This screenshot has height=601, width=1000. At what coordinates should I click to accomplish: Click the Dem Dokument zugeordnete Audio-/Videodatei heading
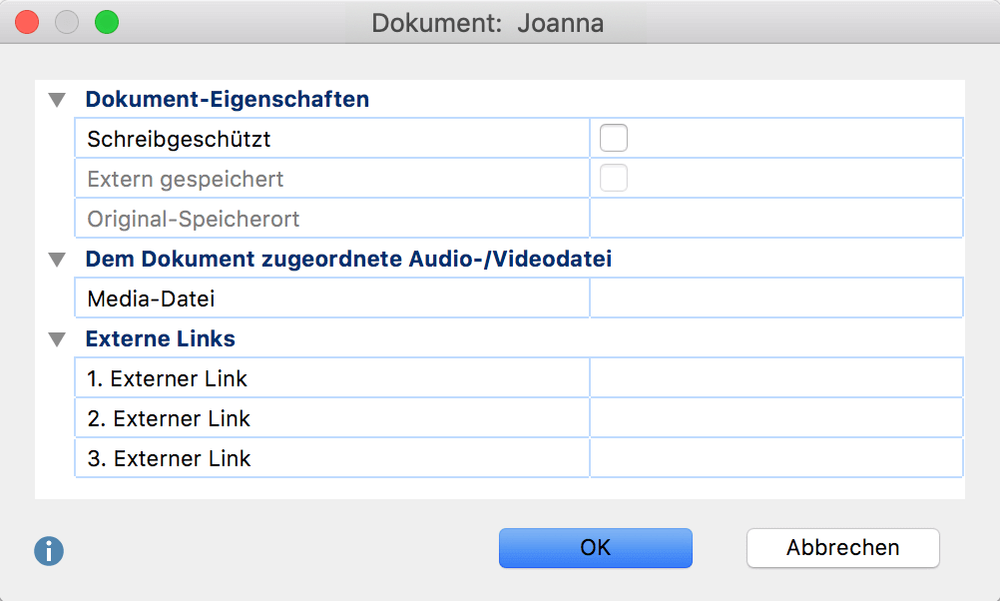tap(348, 259)
